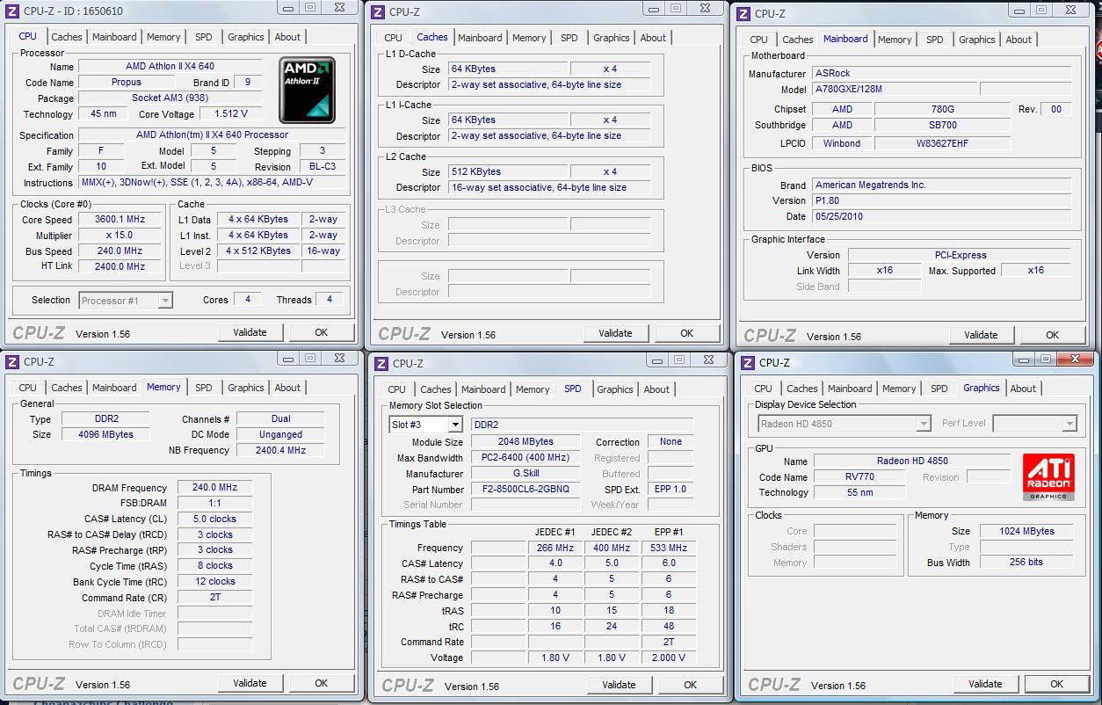Screen dimensions: 1102x705
Task: Select About tab in the CPU window
Action: [287, 37]
